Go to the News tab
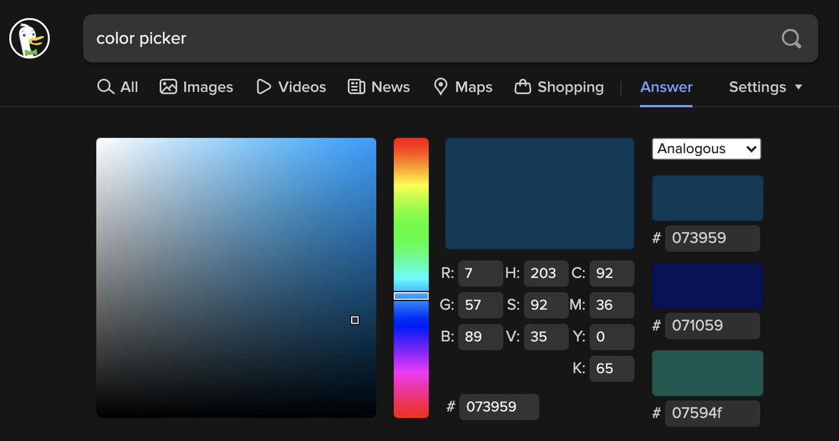Image resolution: width=839 pixels, height=441 pixels. (x=379, y=87)
